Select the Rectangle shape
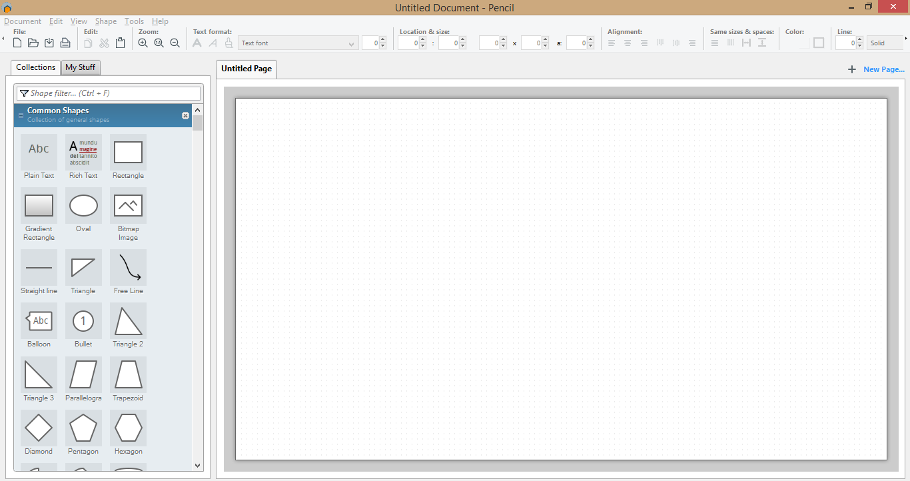Screen dimensions: 910x481 tap(128, 157)
